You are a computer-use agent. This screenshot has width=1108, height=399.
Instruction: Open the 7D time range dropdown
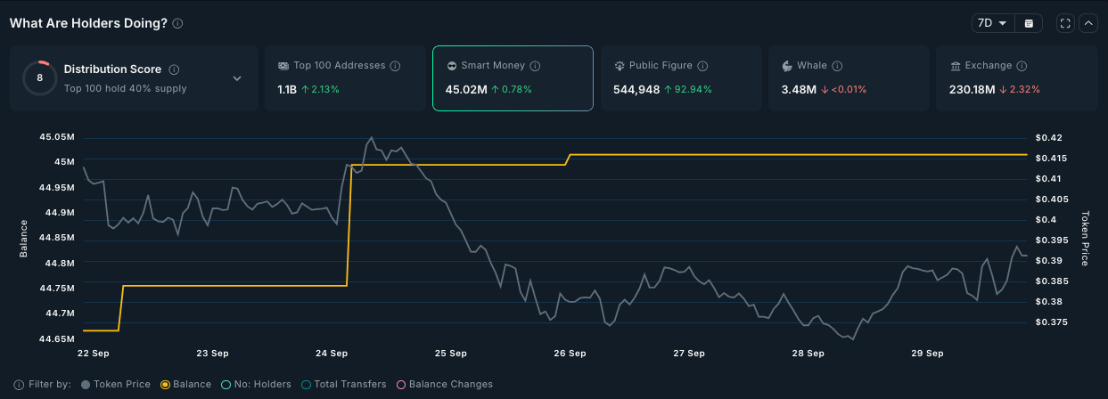992,23
